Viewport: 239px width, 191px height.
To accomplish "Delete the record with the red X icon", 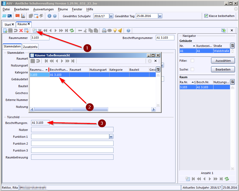I will point(21,30).
